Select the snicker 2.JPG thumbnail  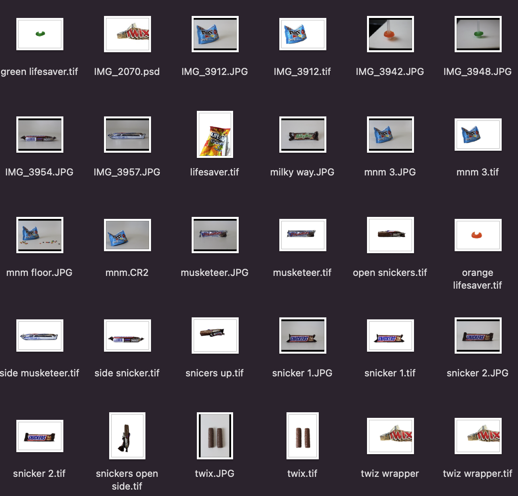[478, 335]
